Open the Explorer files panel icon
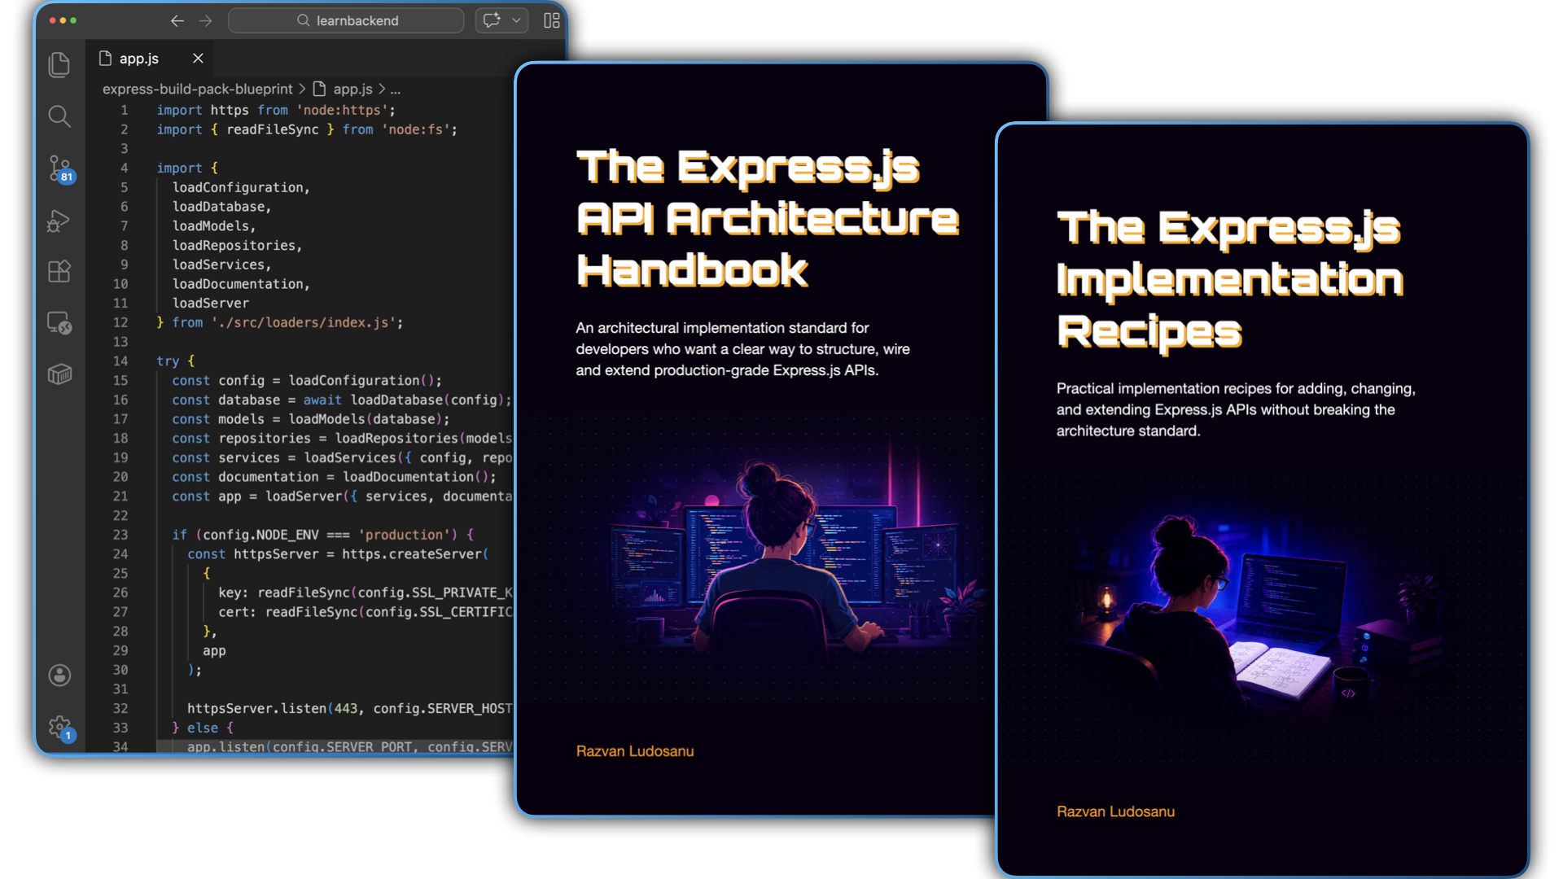 (59, 64)
